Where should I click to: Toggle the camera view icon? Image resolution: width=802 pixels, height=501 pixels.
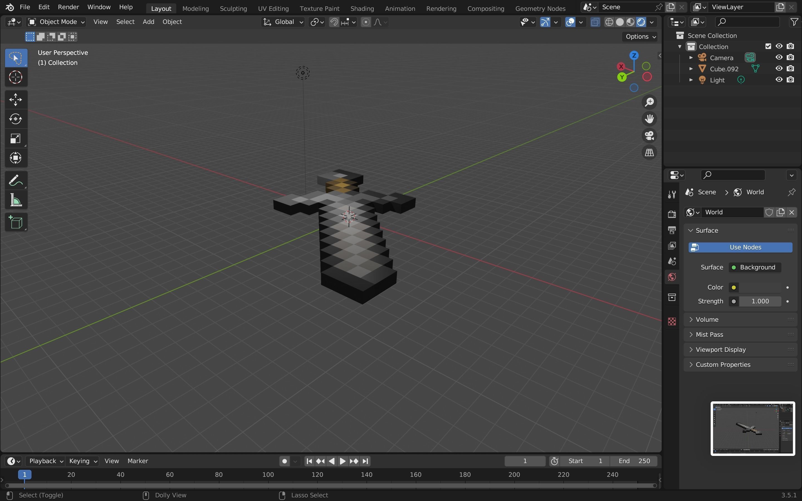(649, 136)
